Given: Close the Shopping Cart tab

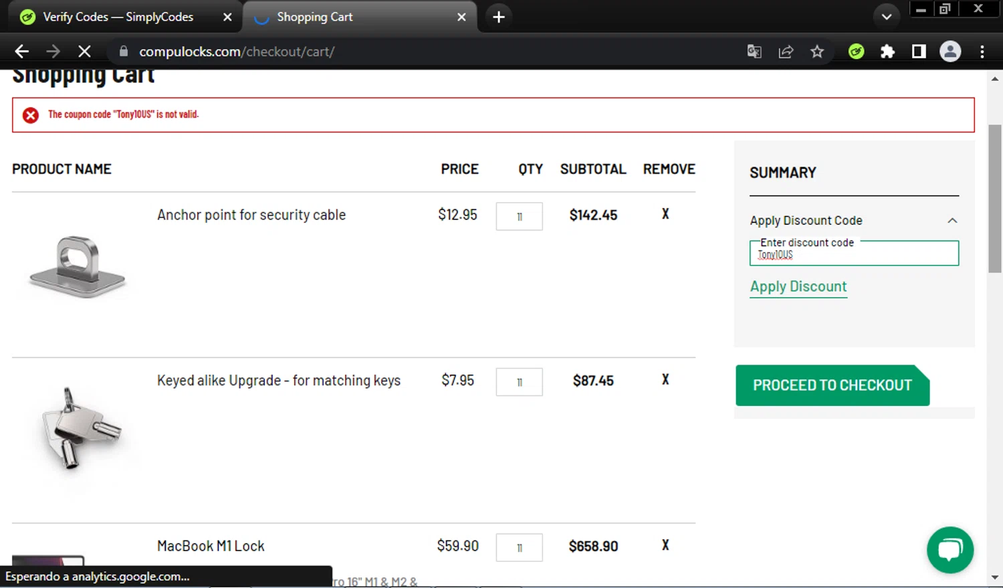Looking at the screenshot, I should tap(461, 17).
